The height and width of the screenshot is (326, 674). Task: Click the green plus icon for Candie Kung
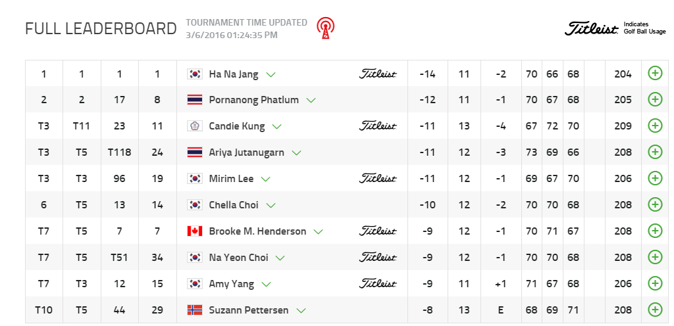coord(655,126)
